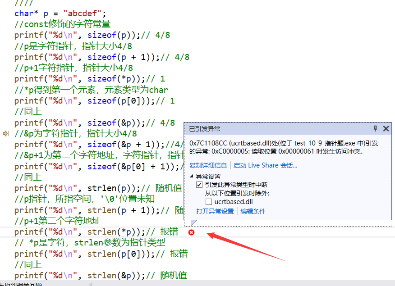Click the comment //const修饰的字符常量
The height and width of the screenshot is (286, 395).
pos(63,24)
